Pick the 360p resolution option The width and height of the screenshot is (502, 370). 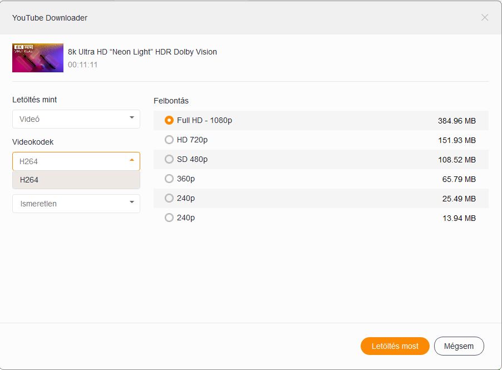click(169, 179)
